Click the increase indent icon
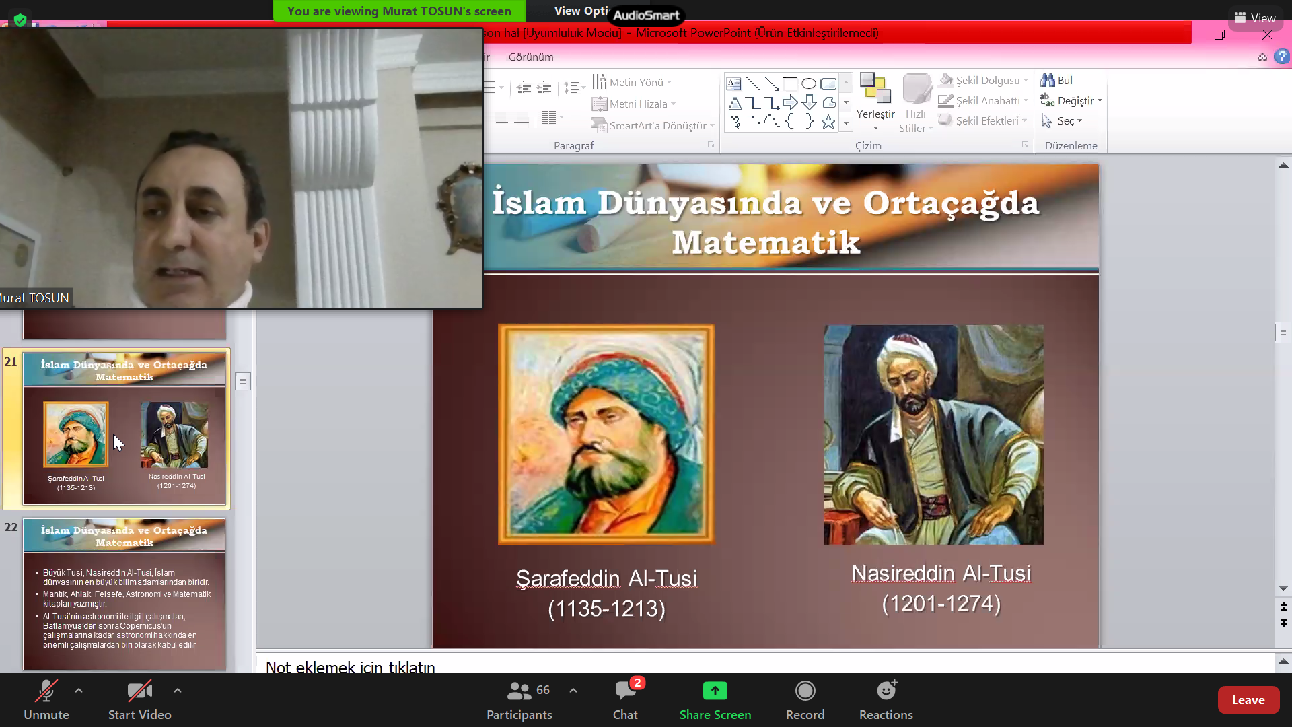Image resolution: width=1292 pixels, height=727 pixels. click(x=544, y=88)
